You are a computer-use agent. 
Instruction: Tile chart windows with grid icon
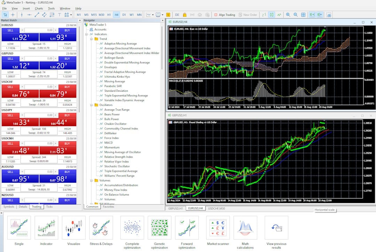pyautogui.click(x=303, y=15)
